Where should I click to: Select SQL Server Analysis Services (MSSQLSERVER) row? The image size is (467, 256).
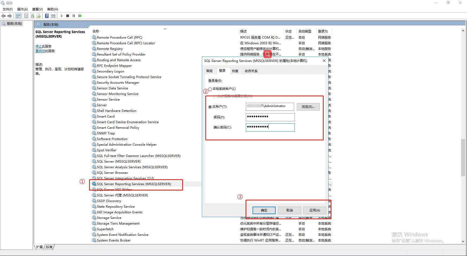[132, 167]
